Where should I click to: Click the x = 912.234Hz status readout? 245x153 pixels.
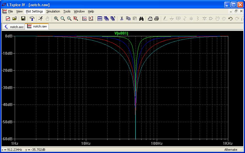pyautogui.click(x=12, y=150)
